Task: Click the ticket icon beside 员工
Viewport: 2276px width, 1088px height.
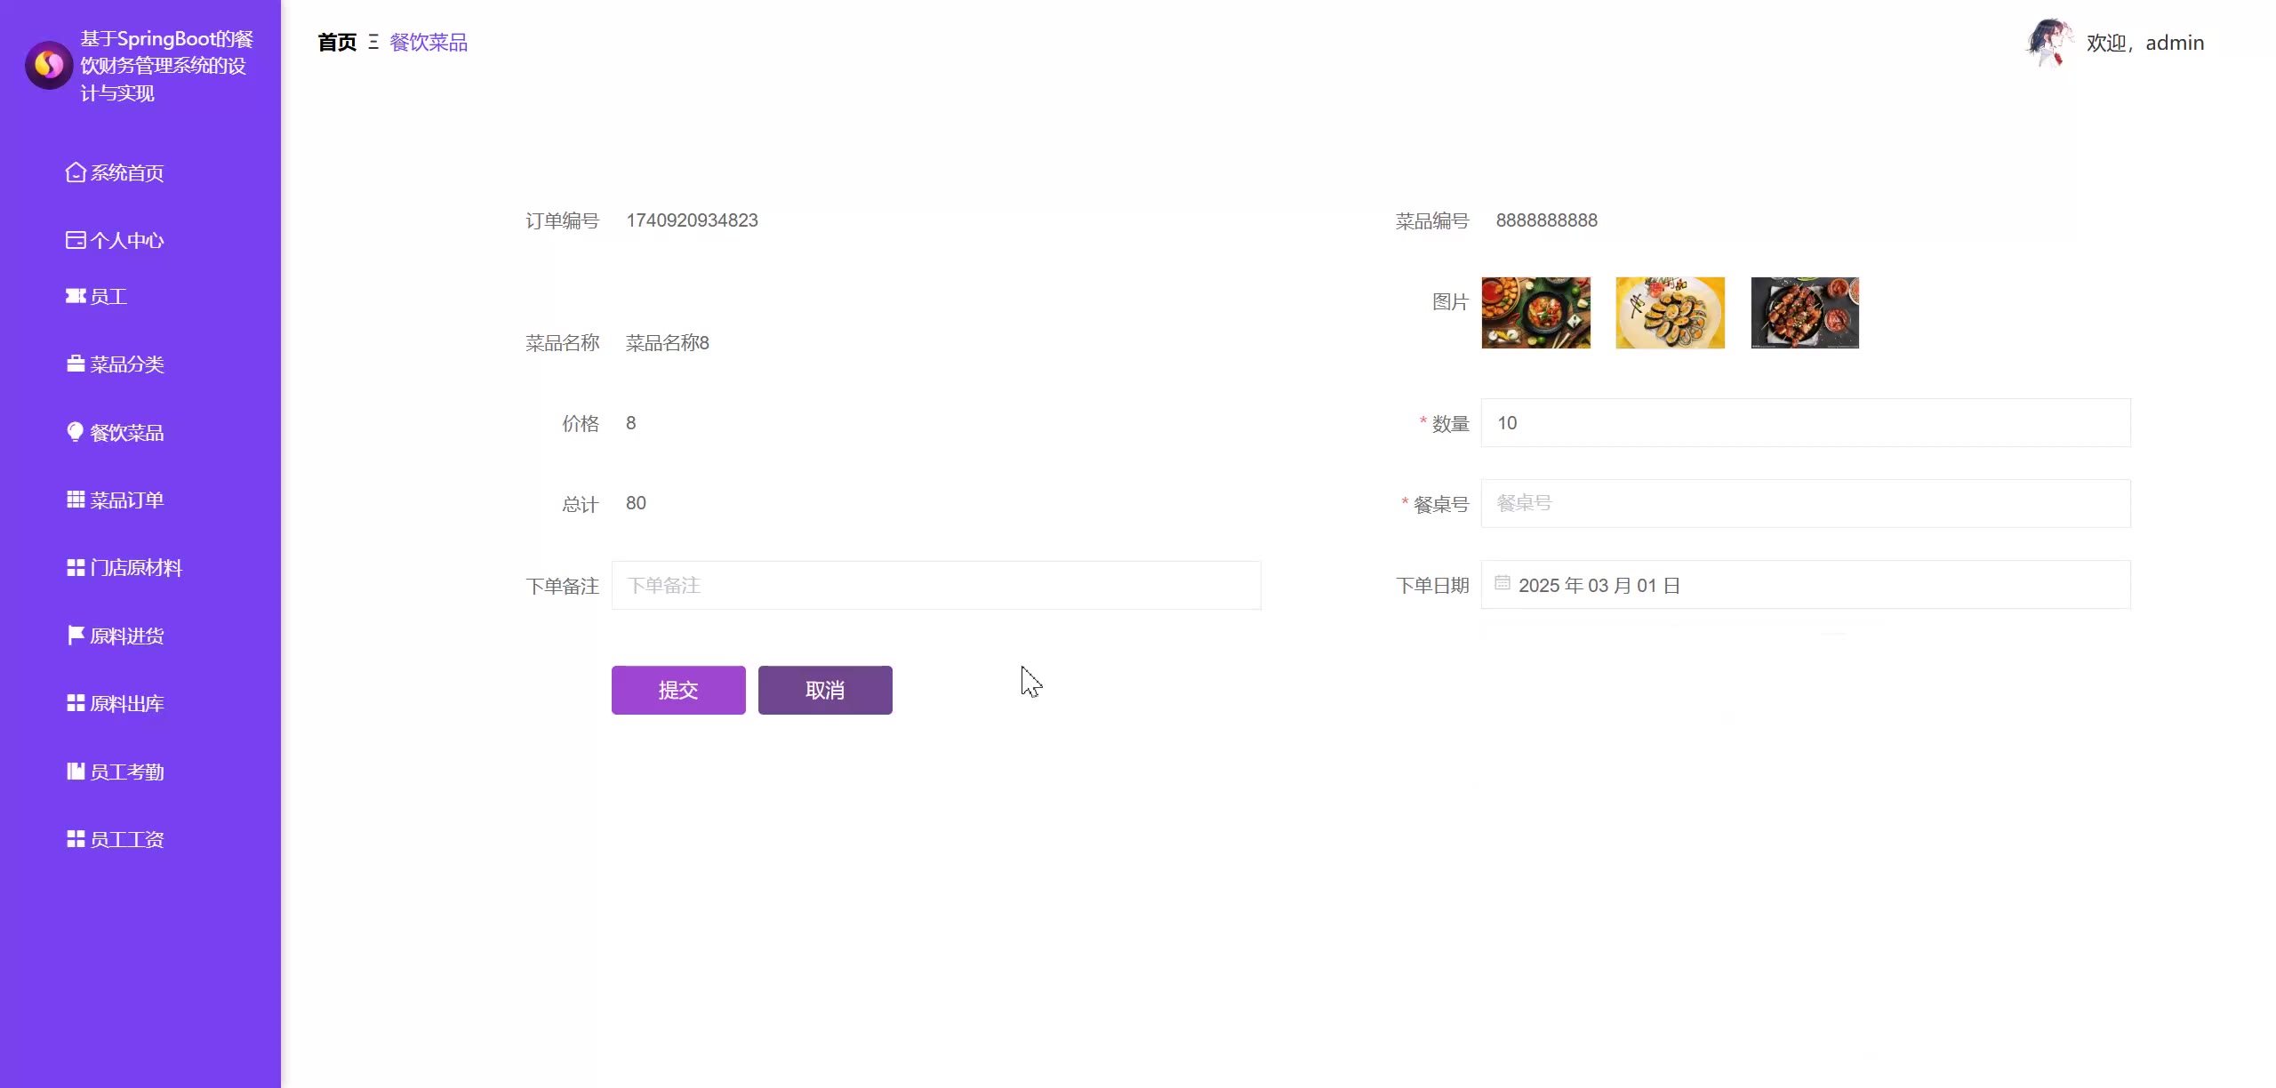Action: pyautogui.click(x=76, y=296)
